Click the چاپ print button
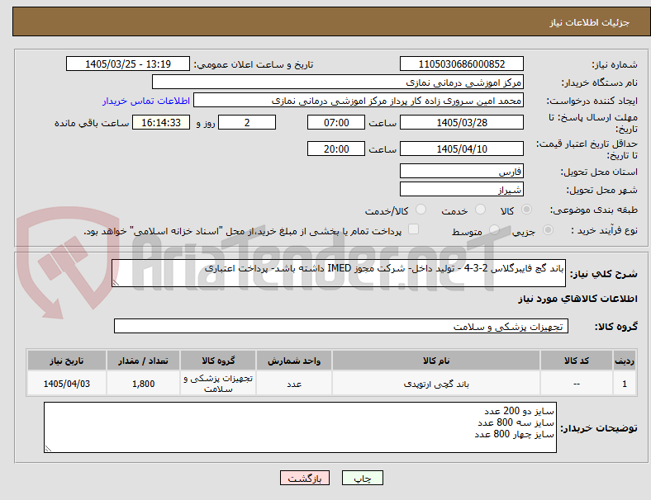Screen dimensions: 651x500 (x=363, y=478)
